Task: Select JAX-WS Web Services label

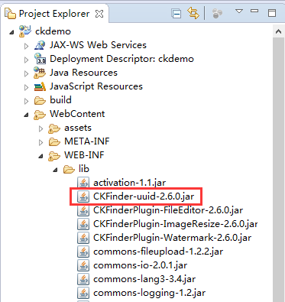Action: pos(98,45)
